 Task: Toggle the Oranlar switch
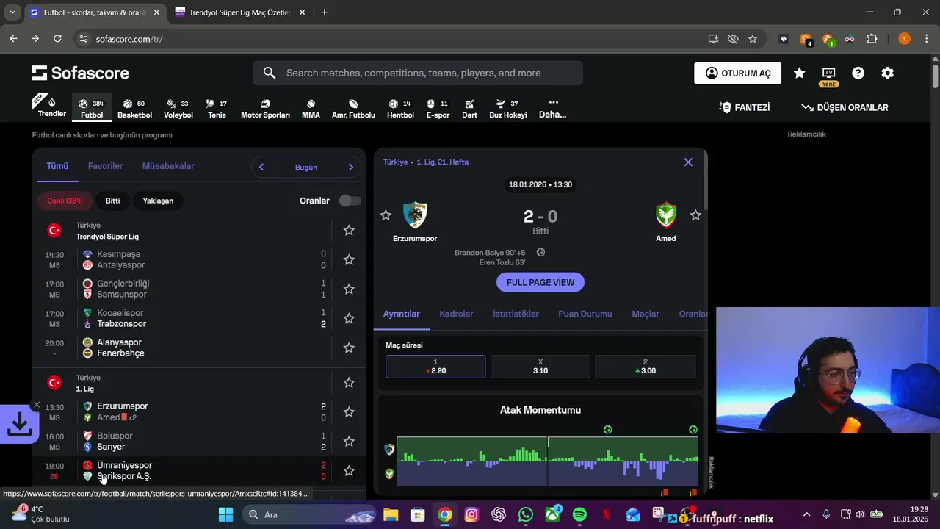point(350,201)
